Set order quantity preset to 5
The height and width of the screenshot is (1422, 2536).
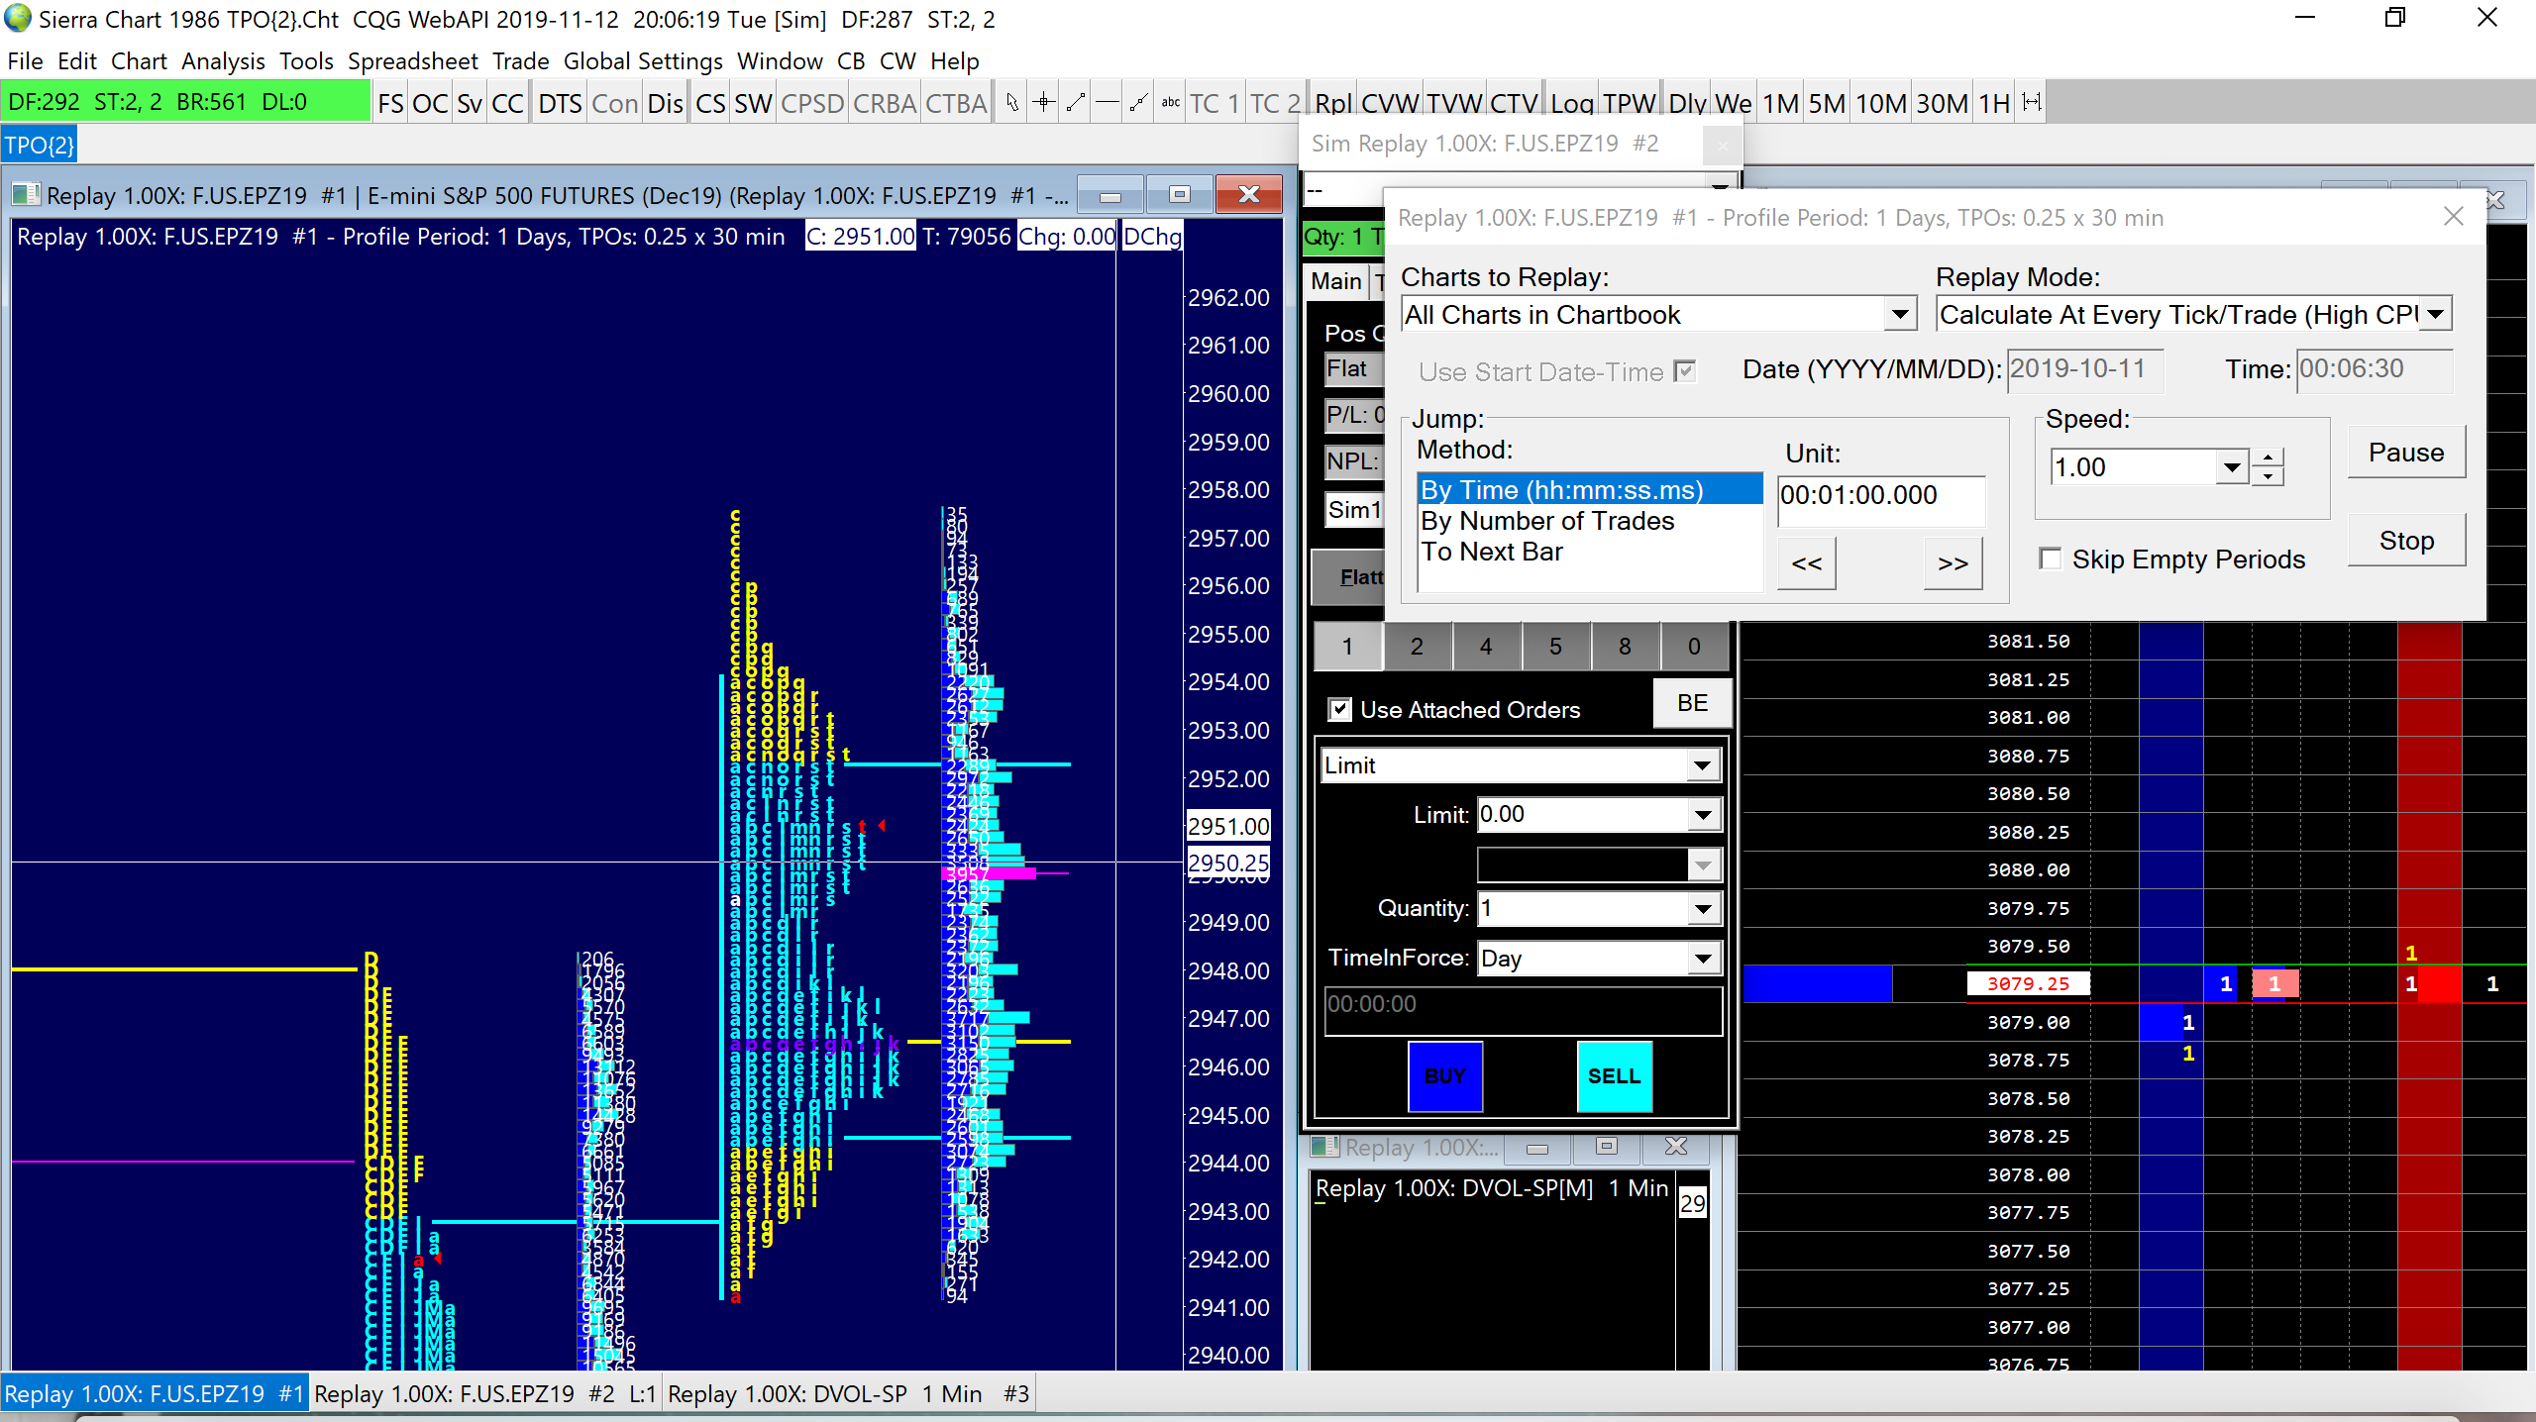tap(1555, 647)
